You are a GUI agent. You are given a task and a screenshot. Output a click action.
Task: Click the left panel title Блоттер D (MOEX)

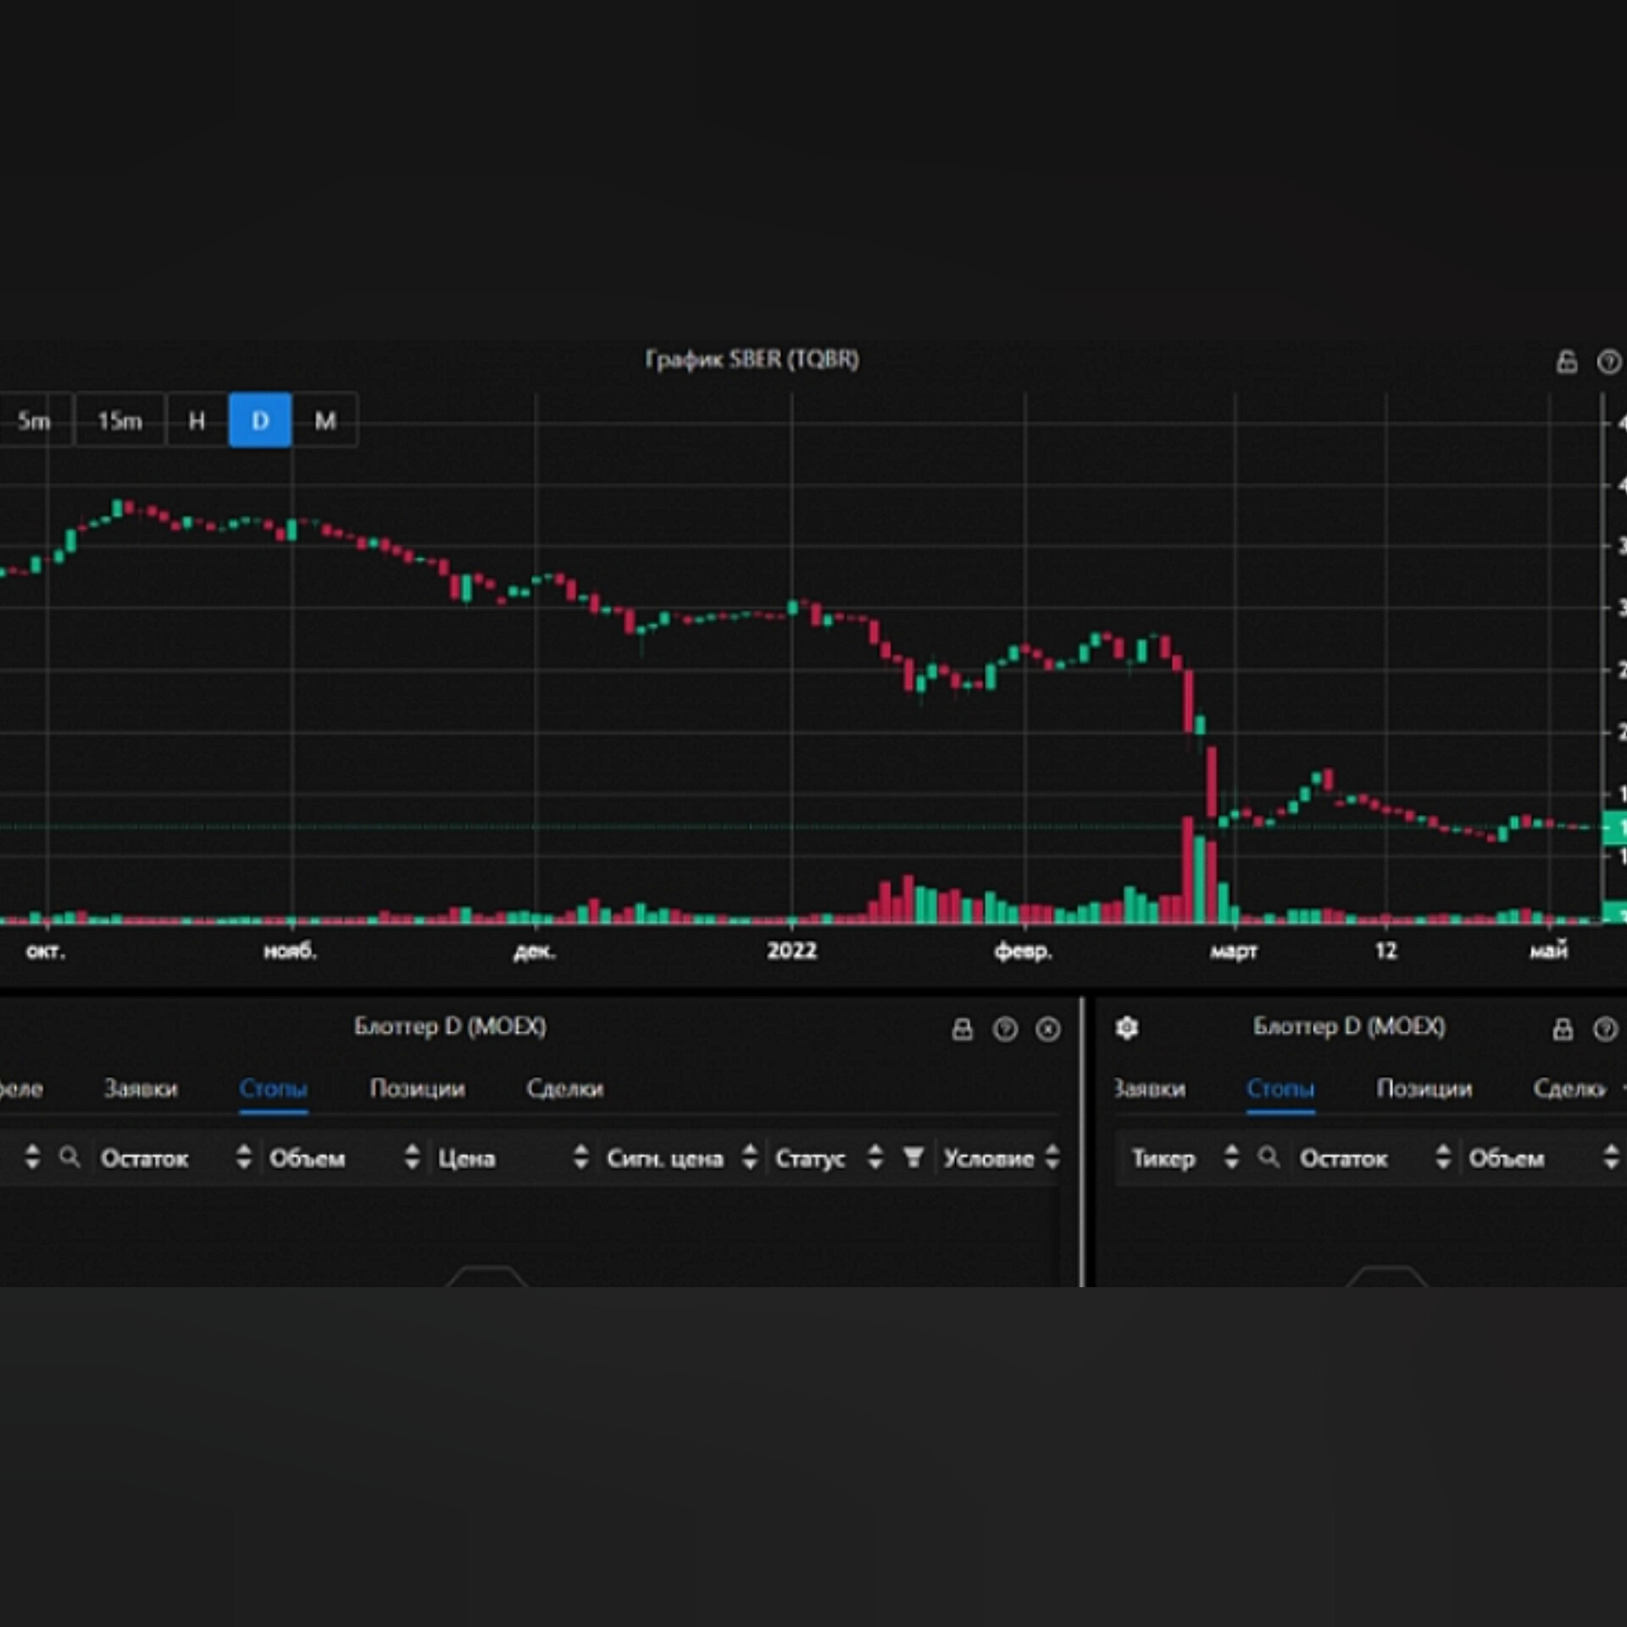point(450,1026)
